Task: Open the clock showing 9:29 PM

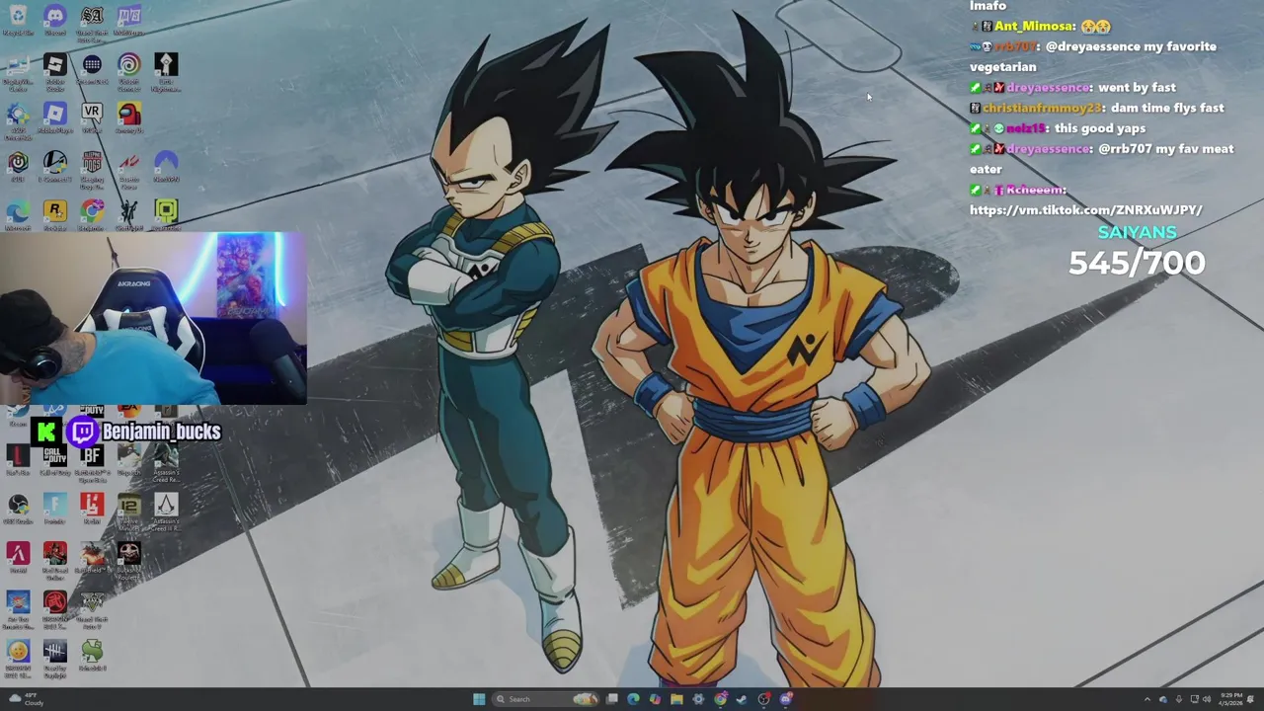Action: pyautogui.click(x=1230, y=699)
